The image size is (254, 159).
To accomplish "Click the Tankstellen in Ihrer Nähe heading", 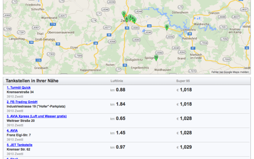I will (x=32, y=81).
